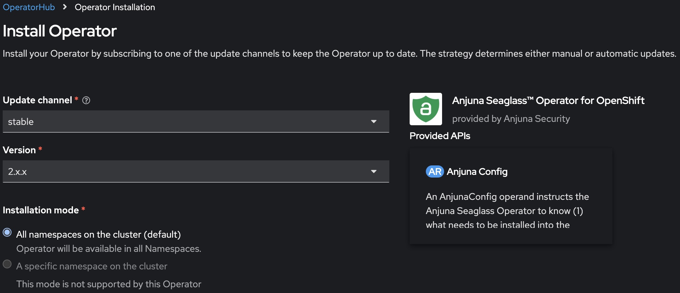Click the Anjuna Config API title

[x=477, y=171]
